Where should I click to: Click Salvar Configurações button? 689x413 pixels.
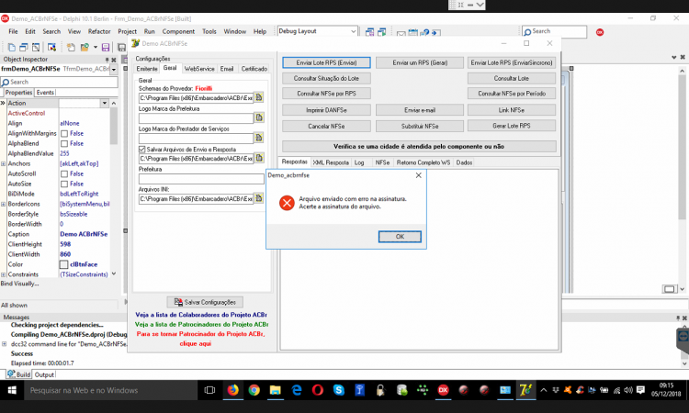click(x=205, y=302)
